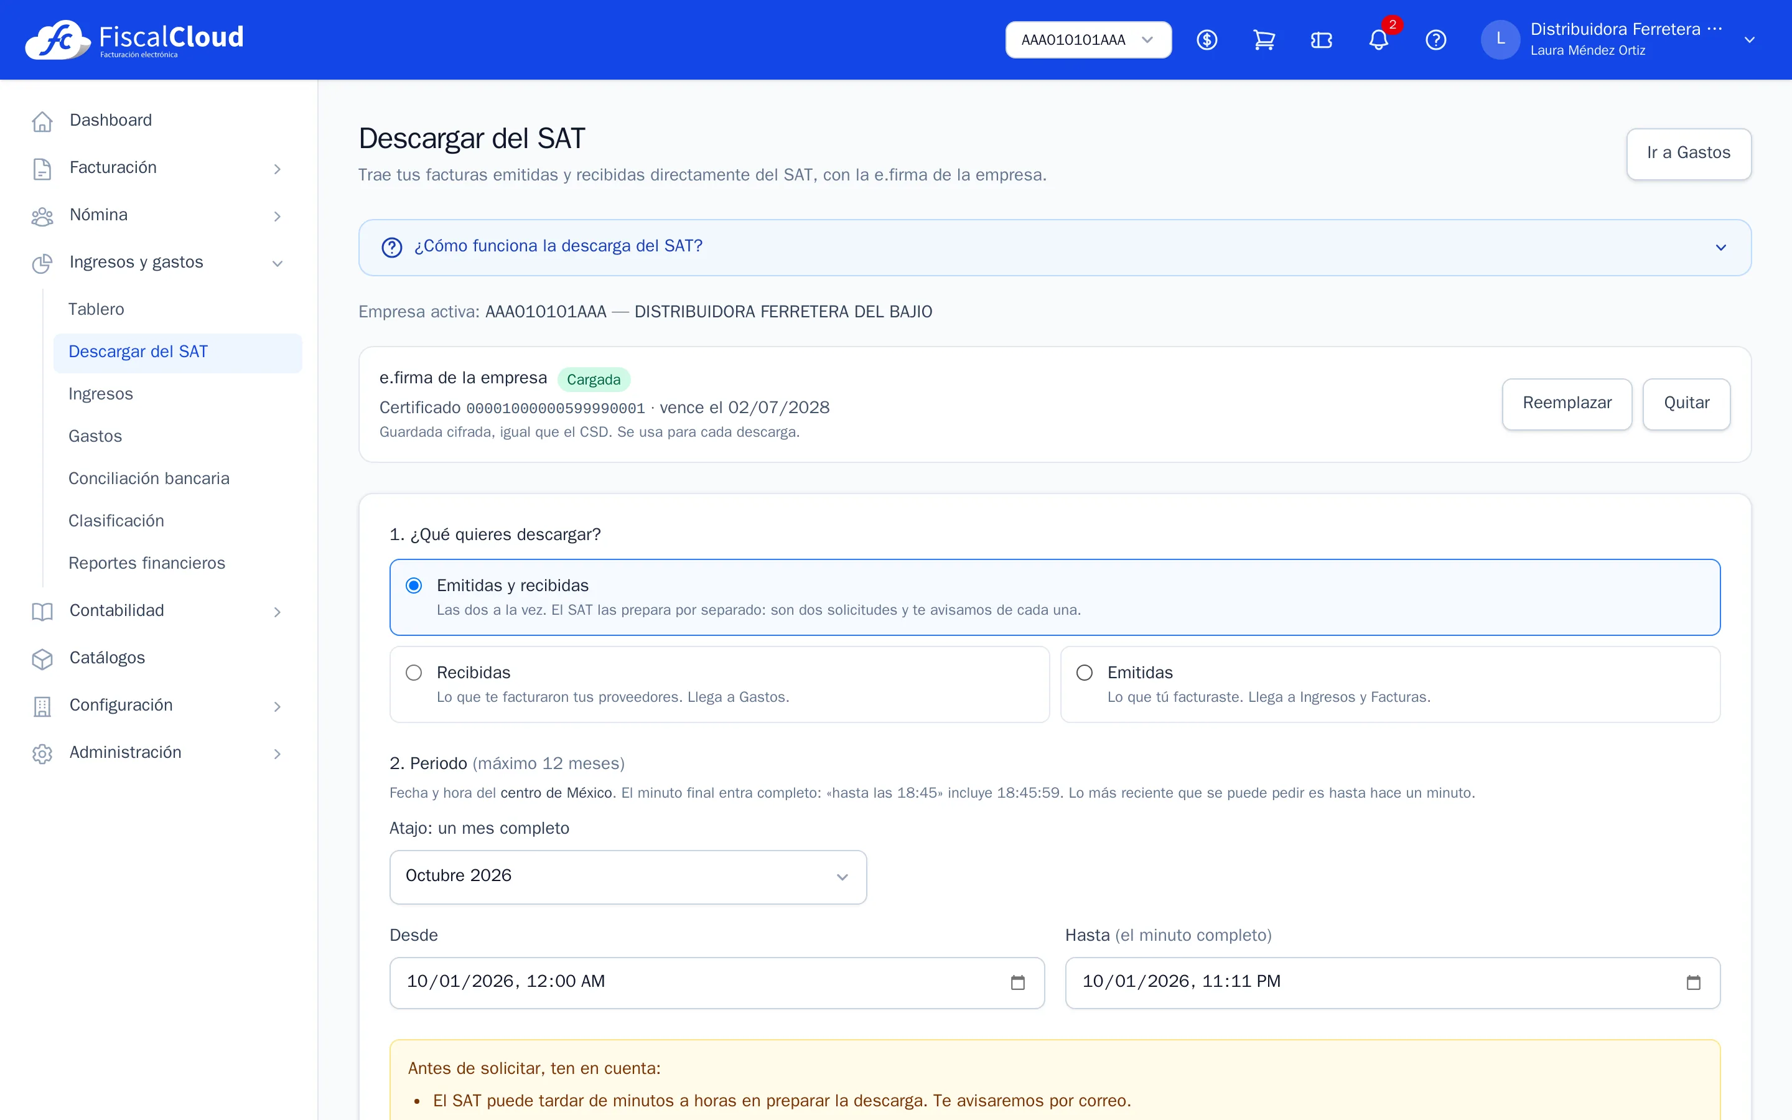
Task: Open Gastos in the sidebar
Action: click(178, 436)
